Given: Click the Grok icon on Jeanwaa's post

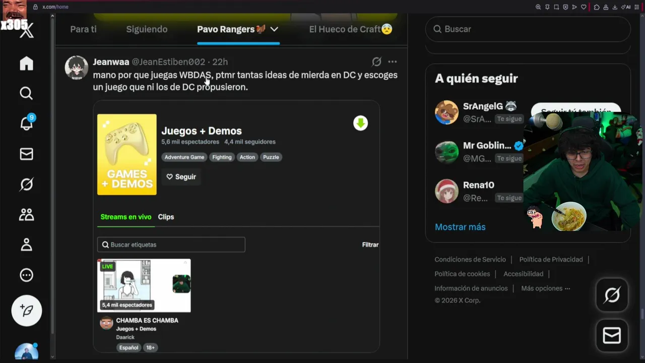Looking at the screenshot, I should coord(376,62).
